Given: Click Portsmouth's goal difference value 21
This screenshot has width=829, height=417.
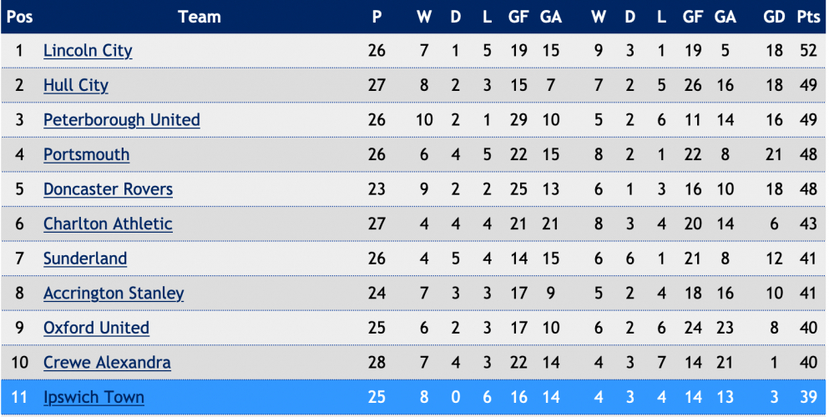Looking at the screenshot, I should [x=774, y=154].
